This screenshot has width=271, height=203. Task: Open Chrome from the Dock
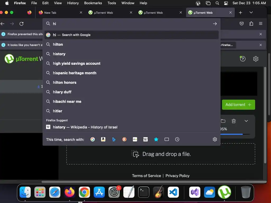84,192
